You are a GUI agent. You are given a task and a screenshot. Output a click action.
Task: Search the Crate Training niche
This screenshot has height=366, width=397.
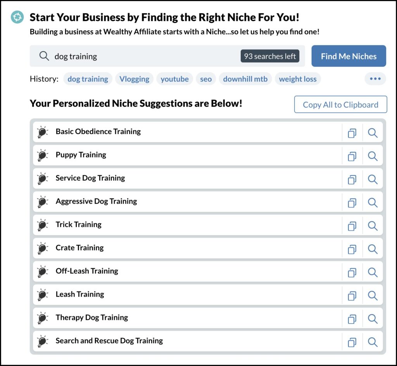click(x=373, y=249)
